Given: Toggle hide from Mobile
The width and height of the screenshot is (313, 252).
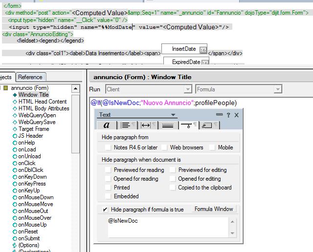Looking at the screenshot, I should coord(212,147).
